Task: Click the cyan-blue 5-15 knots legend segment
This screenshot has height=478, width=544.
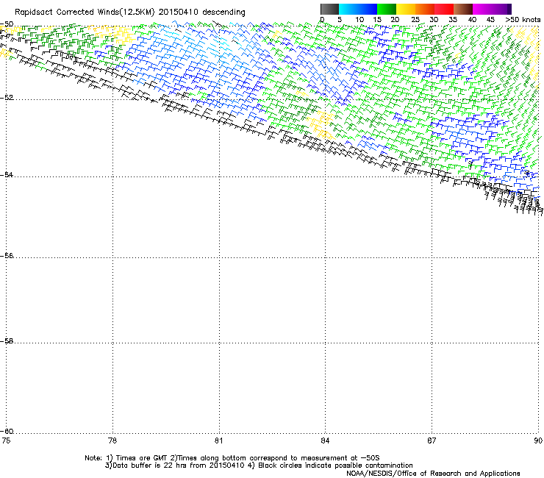Action: click(x=358, y=9)
